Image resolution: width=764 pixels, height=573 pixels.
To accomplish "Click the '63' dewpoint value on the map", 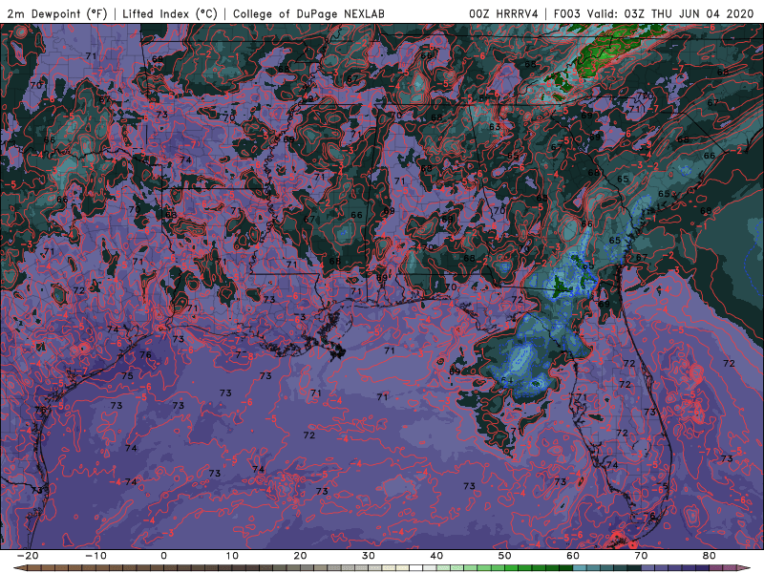I will [495, 127].
